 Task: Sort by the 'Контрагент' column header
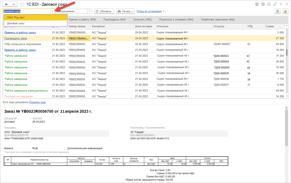[x=112, y=26]
